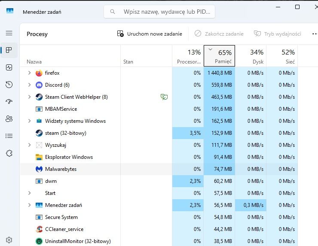Image resolution: width=318 pixels, height=246 pixels.
Task: Click the MBAMService process icon
Action: tap(39, 109)
